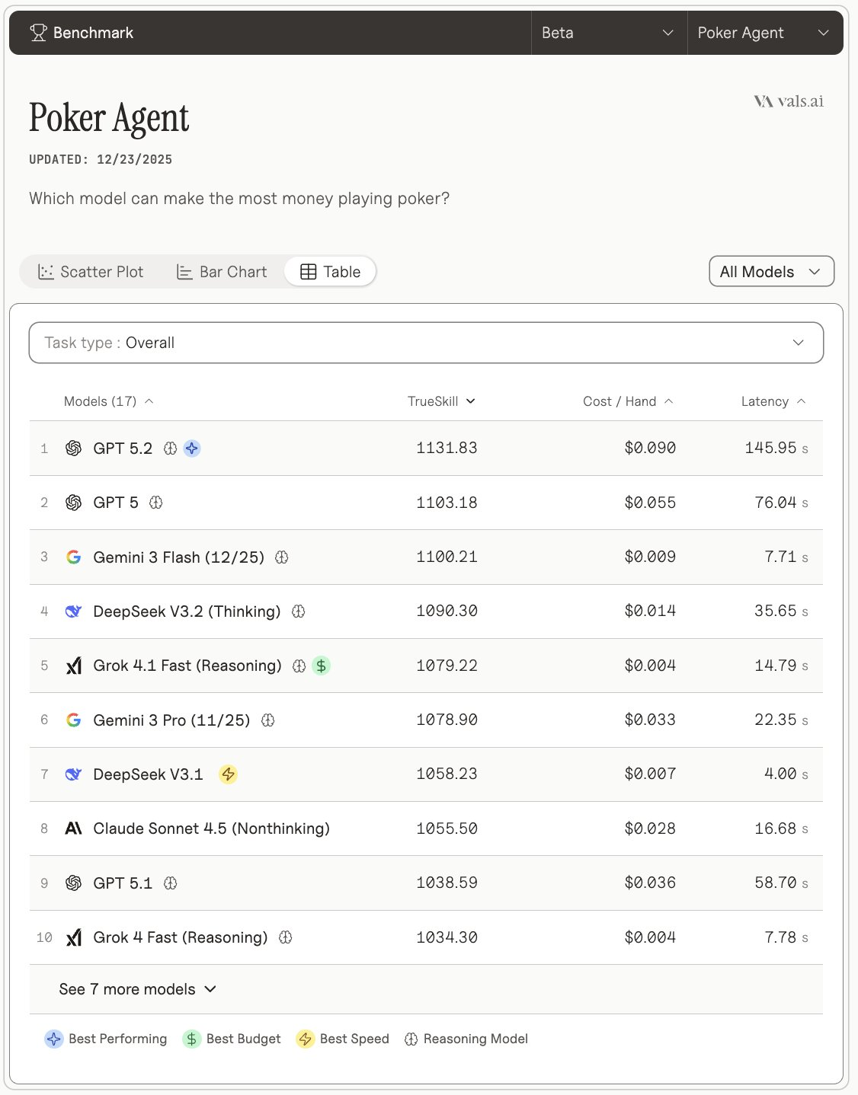Sort table by Cost / Hand column
The height and width of the screenshot is (1095, 858).
[x=627, y=401]
